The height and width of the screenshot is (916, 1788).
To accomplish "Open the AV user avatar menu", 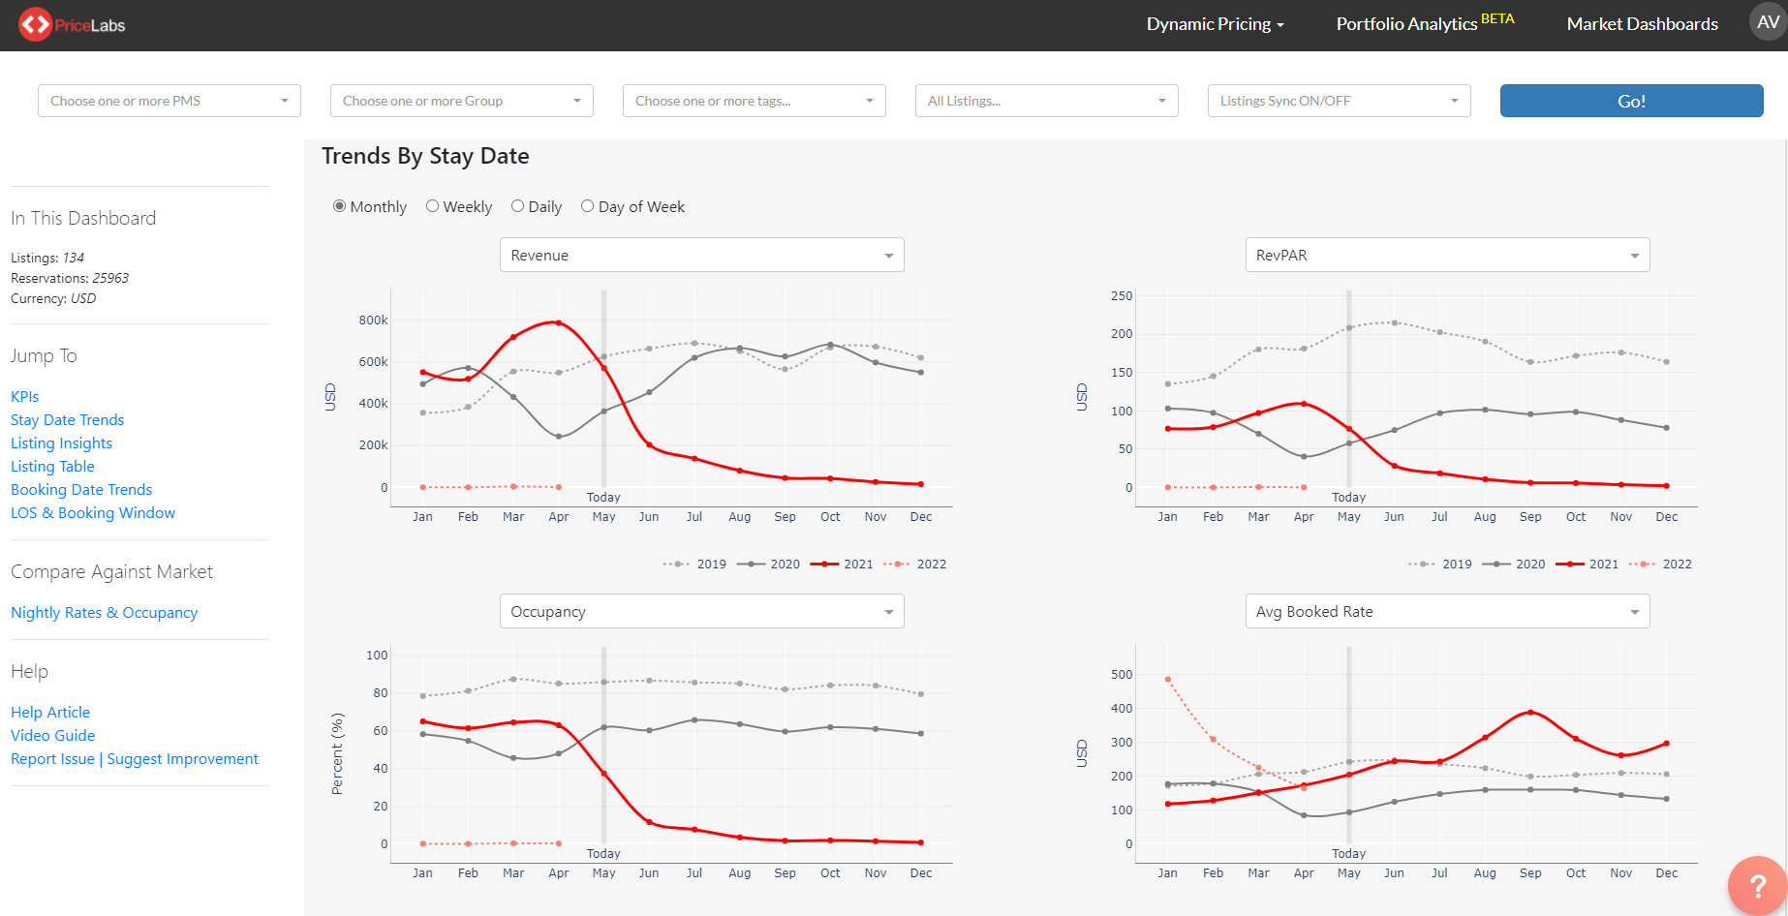I will 1768,22.
